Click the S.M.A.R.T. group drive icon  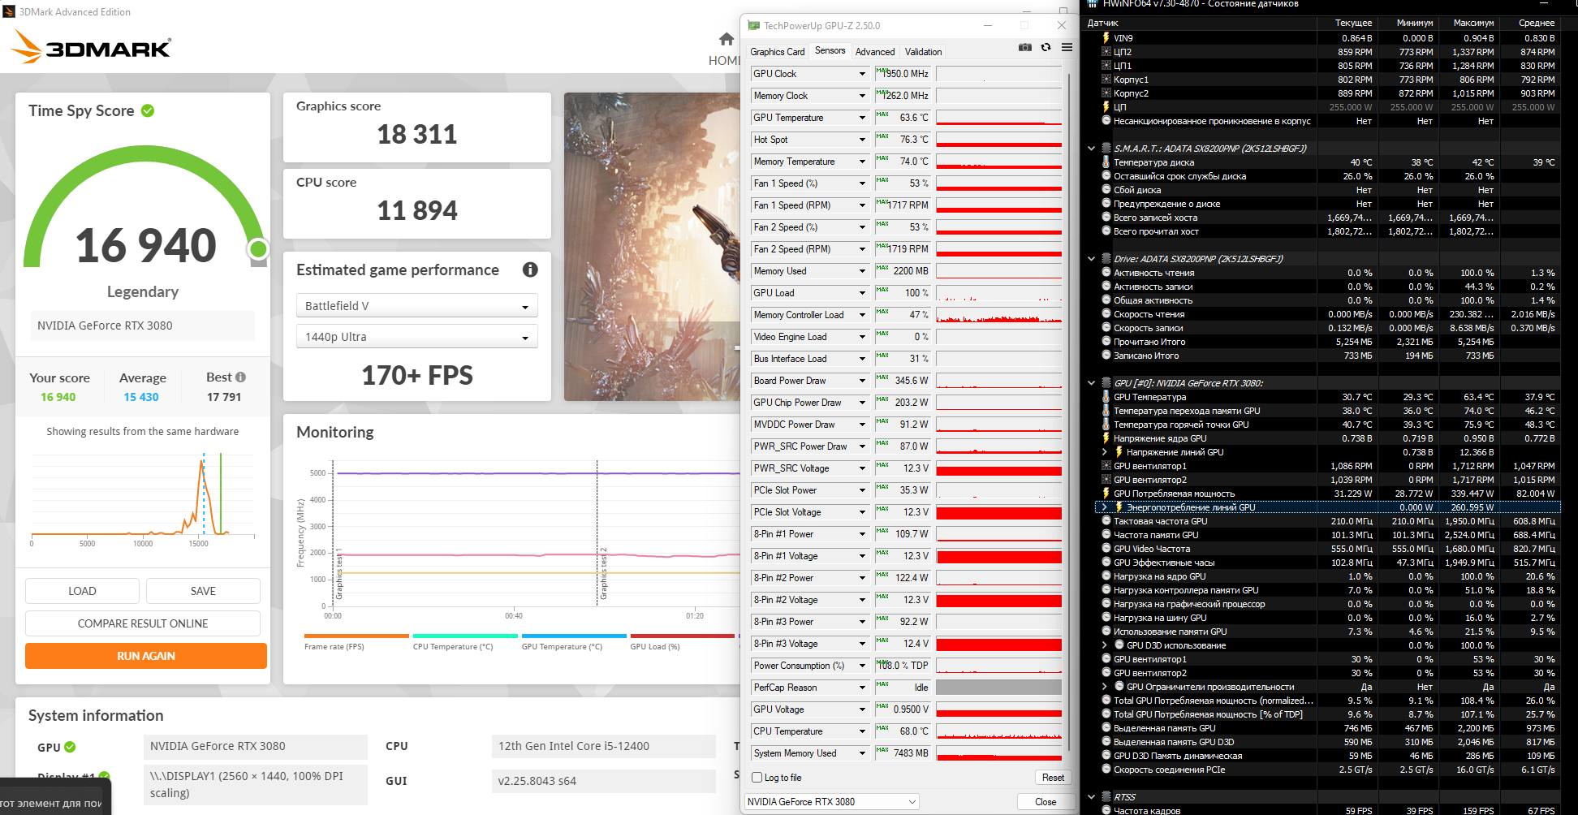(1106, 148)
